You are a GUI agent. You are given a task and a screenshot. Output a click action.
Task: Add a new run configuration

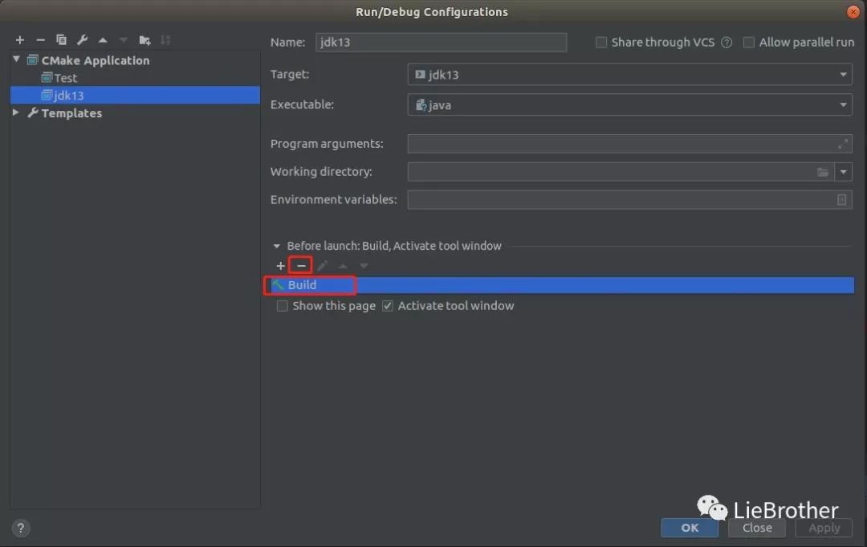(x=20, y=40)
